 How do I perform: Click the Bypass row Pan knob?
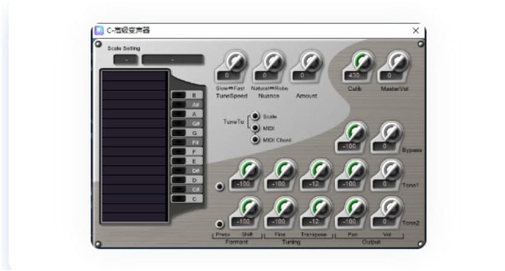(x=356, y=132)
